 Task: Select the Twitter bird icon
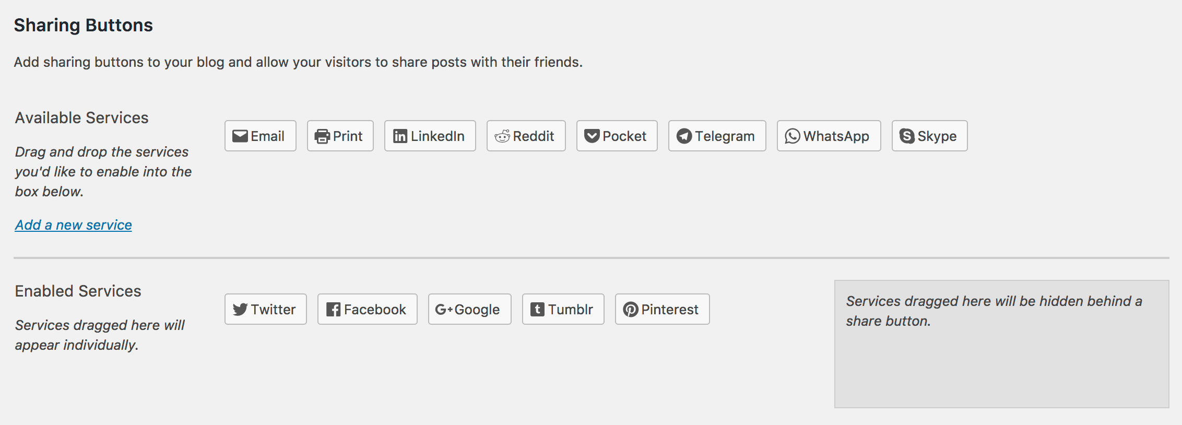pos(241,309)
